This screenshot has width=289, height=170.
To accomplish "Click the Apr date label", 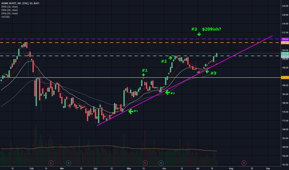I will coord(96,168).
